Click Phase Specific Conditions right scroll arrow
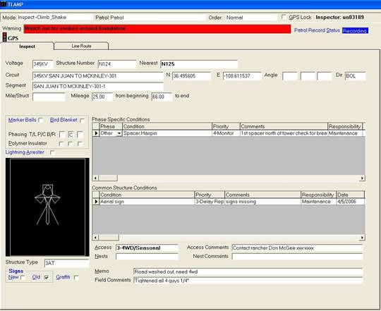 (362, 178)
